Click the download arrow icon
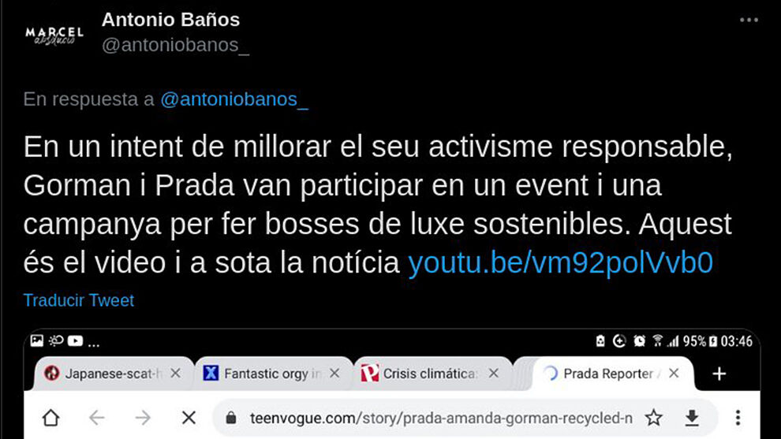The height and width of the screenshot is (439, 781). point(692,418)
